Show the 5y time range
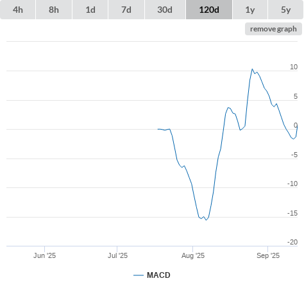 coord(285,10)
